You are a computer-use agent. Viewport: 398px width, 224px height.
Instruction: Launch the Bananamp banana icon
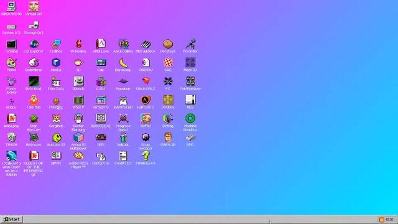pos(123,63)
